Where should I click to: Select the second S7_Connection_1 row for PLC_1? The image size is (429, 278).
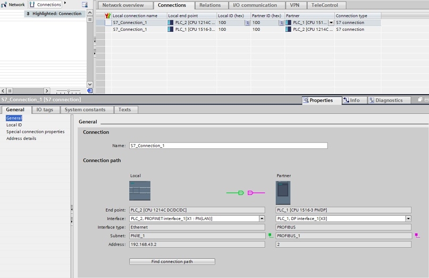pos(238,30)
